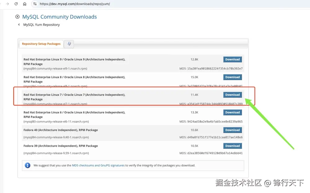Viewport: 310px width, 193px height.
Task: Open site information icon in address bar
Action: (35, 4)
